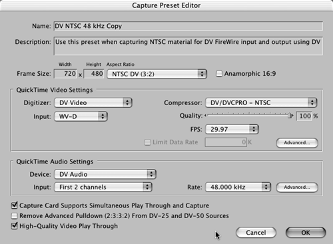Click the frame Width field showing 720

[66, 74]
